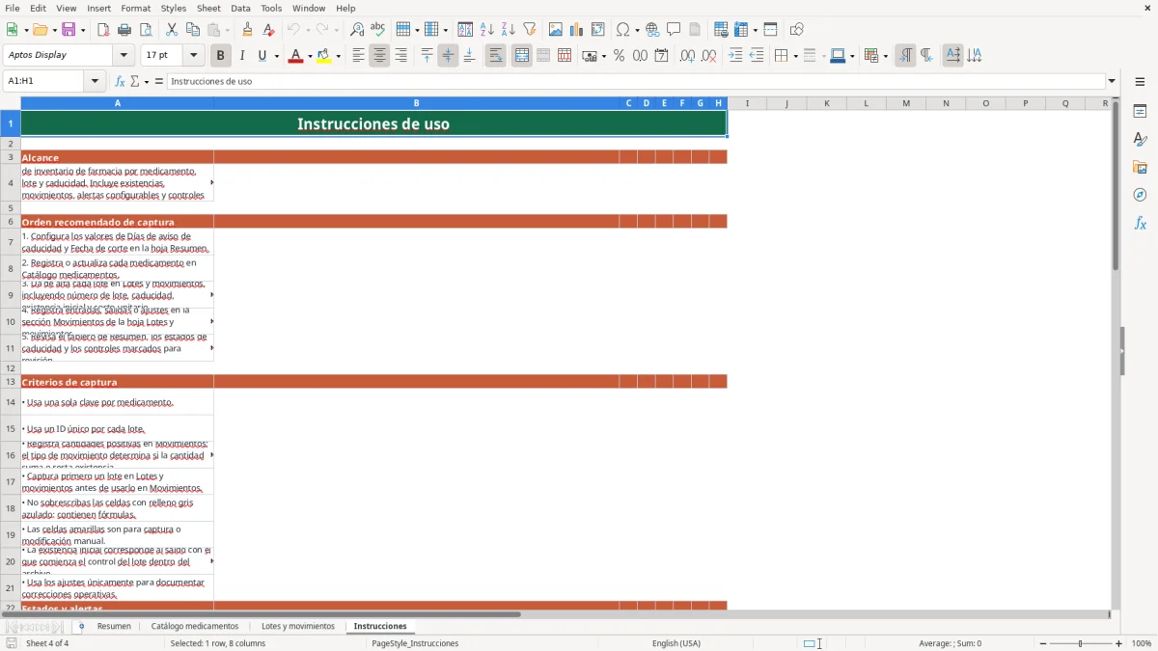
Task: Toggle Italic formatting
Action: (x=242, y=56)
